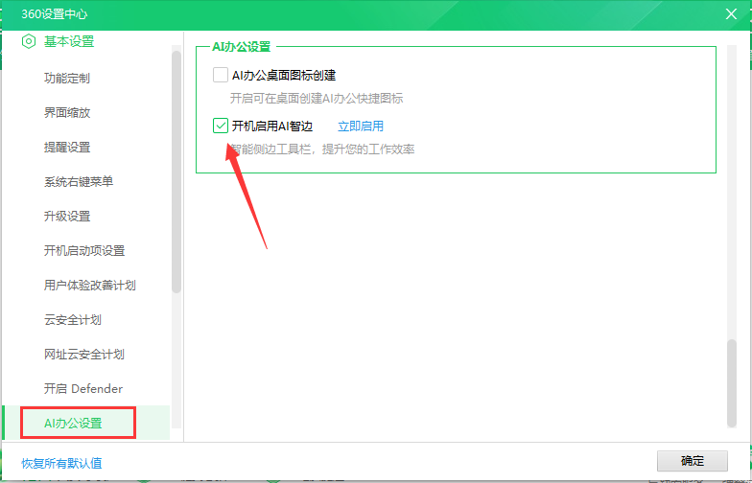Select 用户体验改善计划 item

point(90,286)
